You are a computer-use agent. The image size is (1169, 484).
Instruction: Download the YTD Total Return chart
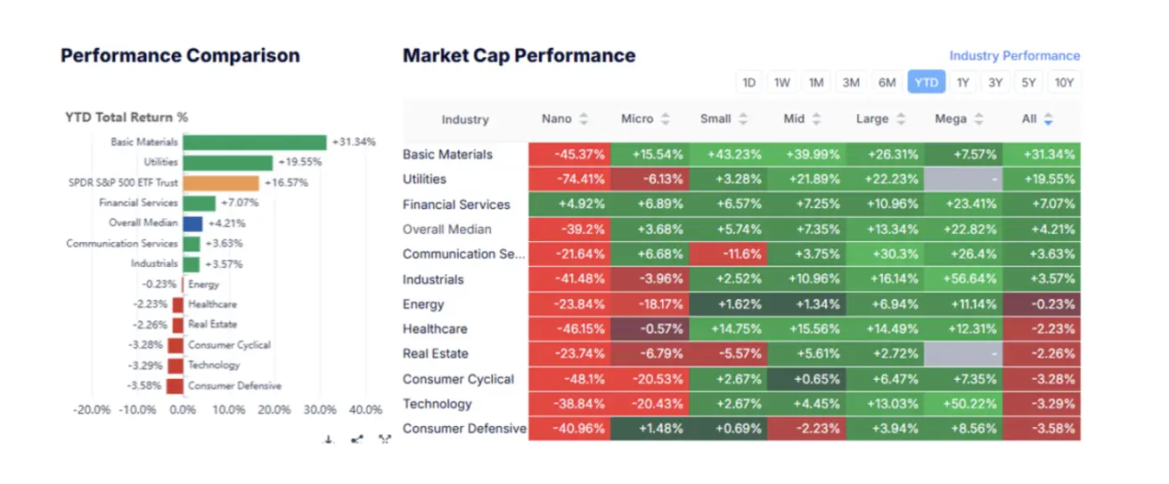point(329,439)
